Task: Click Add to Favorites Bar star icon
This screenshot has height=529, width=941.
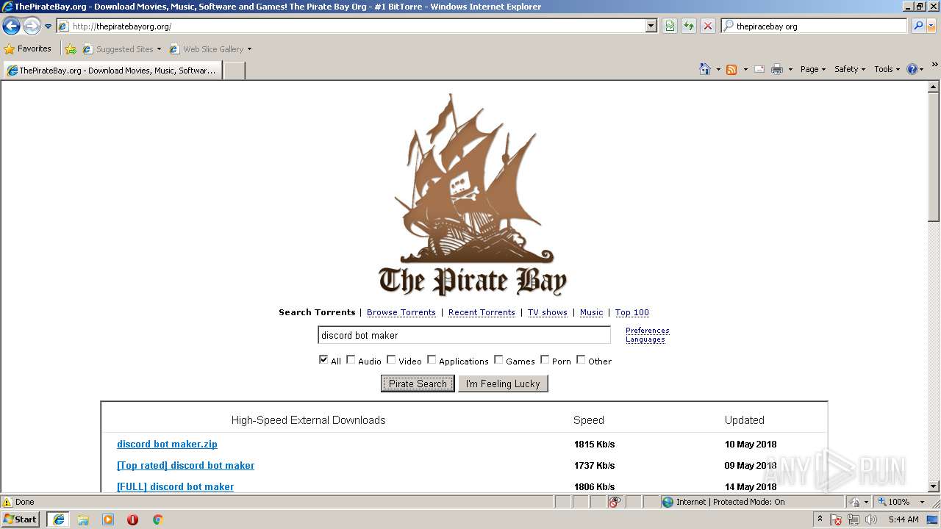Action: click(71, 49)
